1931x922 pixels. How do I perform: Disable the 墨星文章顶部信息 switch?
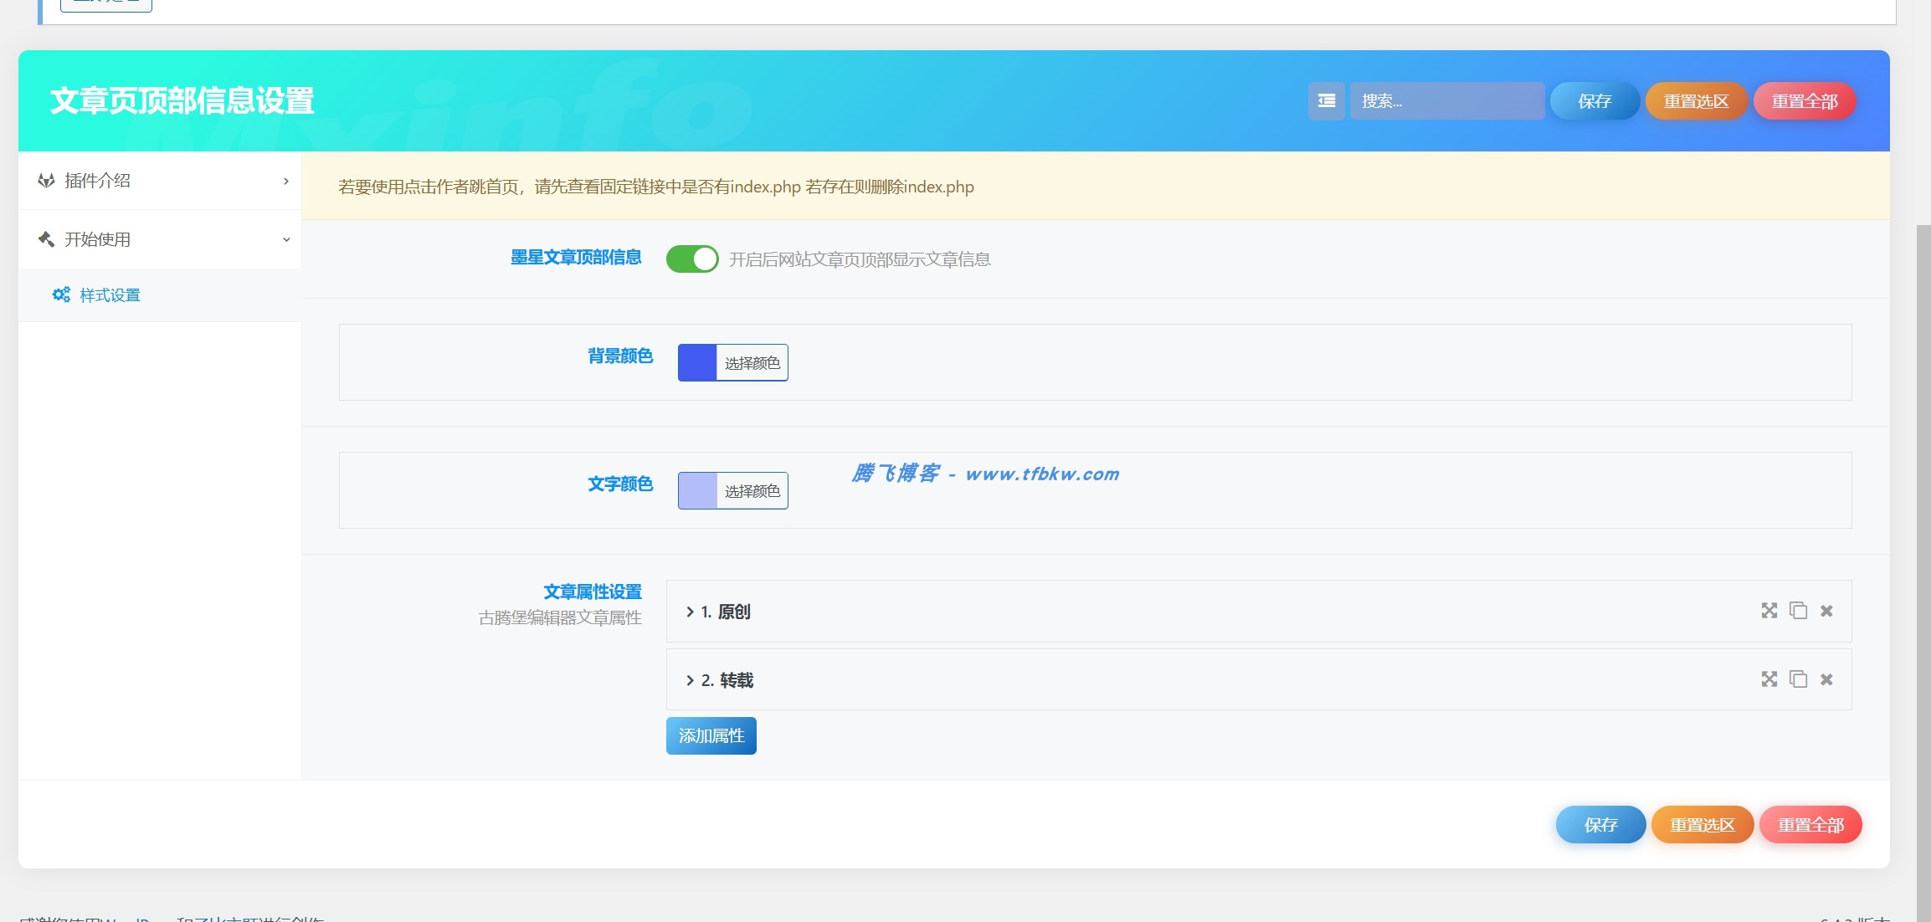[x=691, y=259]
